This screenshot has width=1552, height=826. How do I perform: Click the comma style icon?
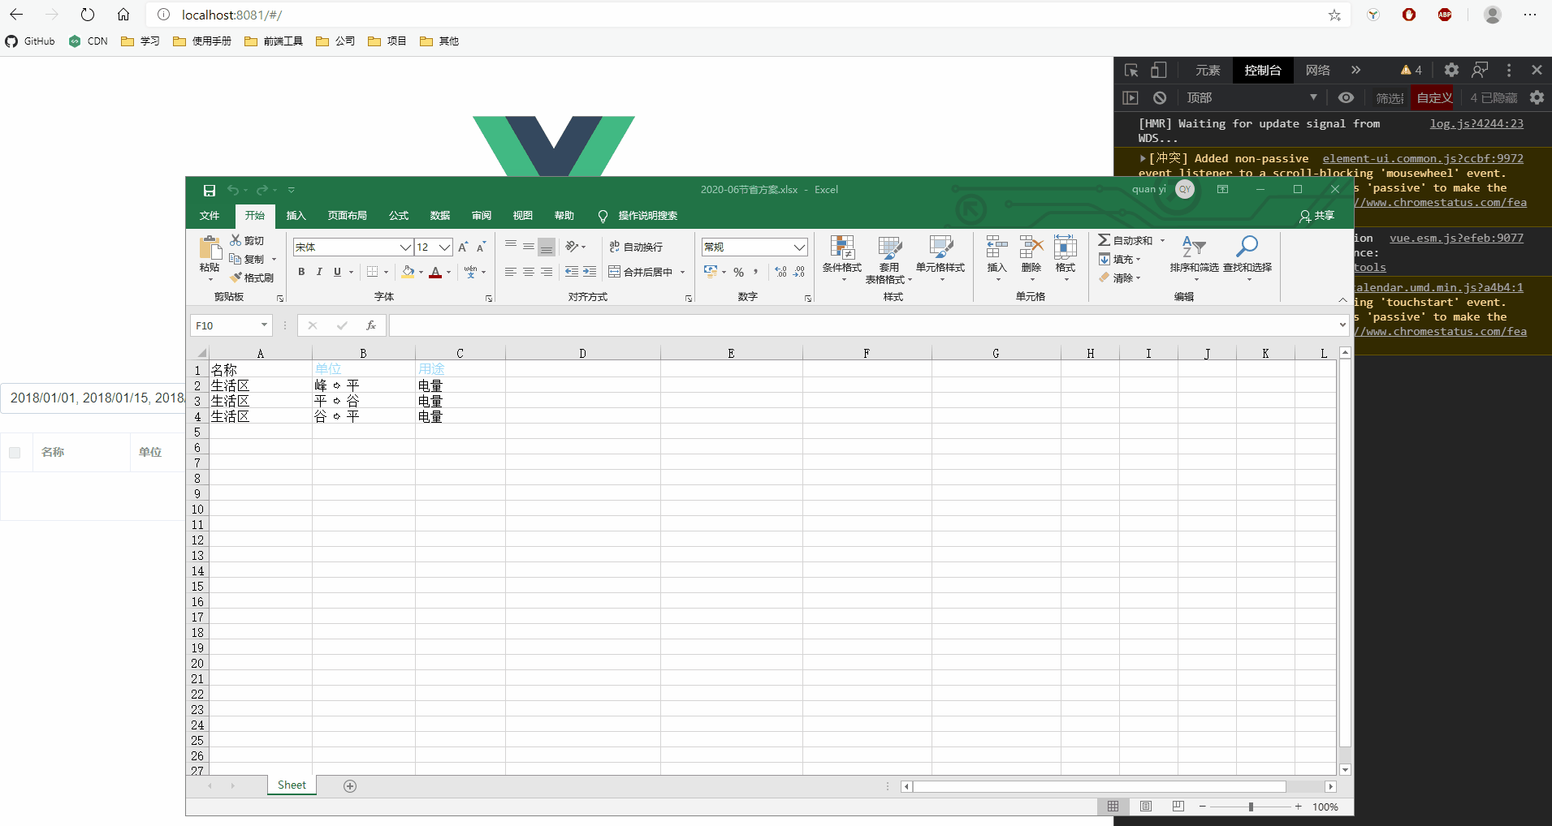point(755,272)
